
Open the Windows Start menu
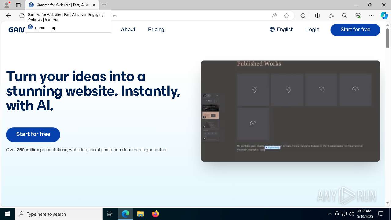[7, 214]
